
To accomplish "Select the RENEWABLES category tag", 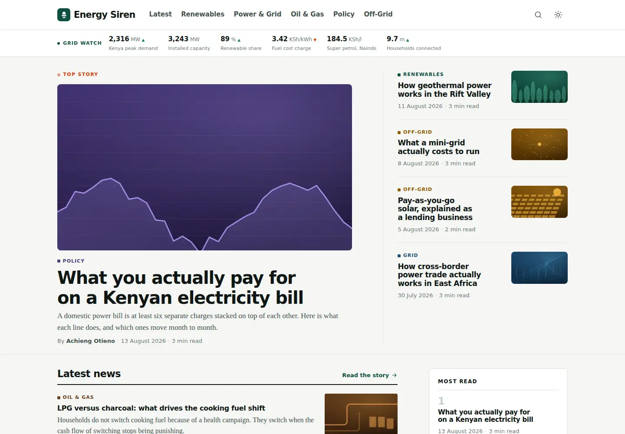I will tap(421, 74).
